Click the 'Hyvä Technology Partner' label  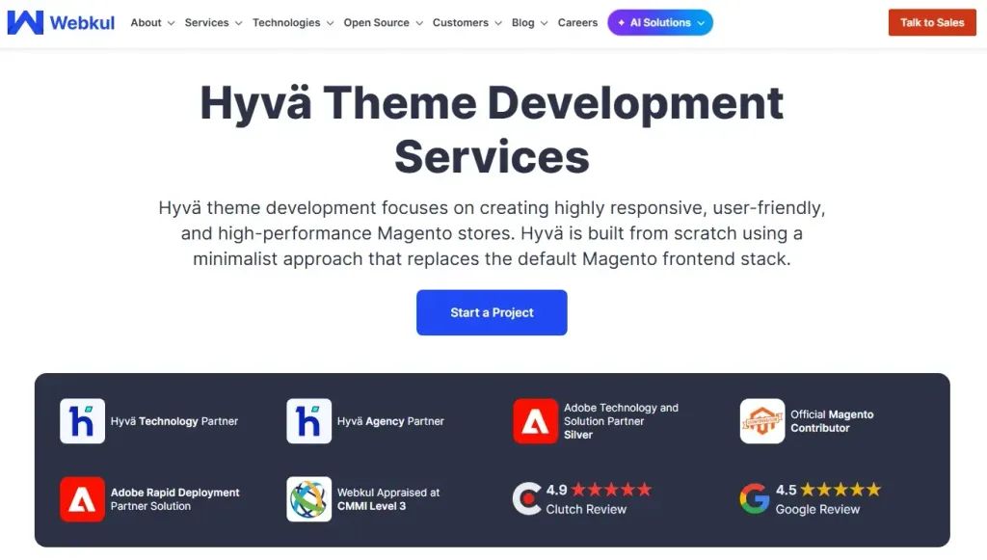pyautogui.click(x=174, y=421)
